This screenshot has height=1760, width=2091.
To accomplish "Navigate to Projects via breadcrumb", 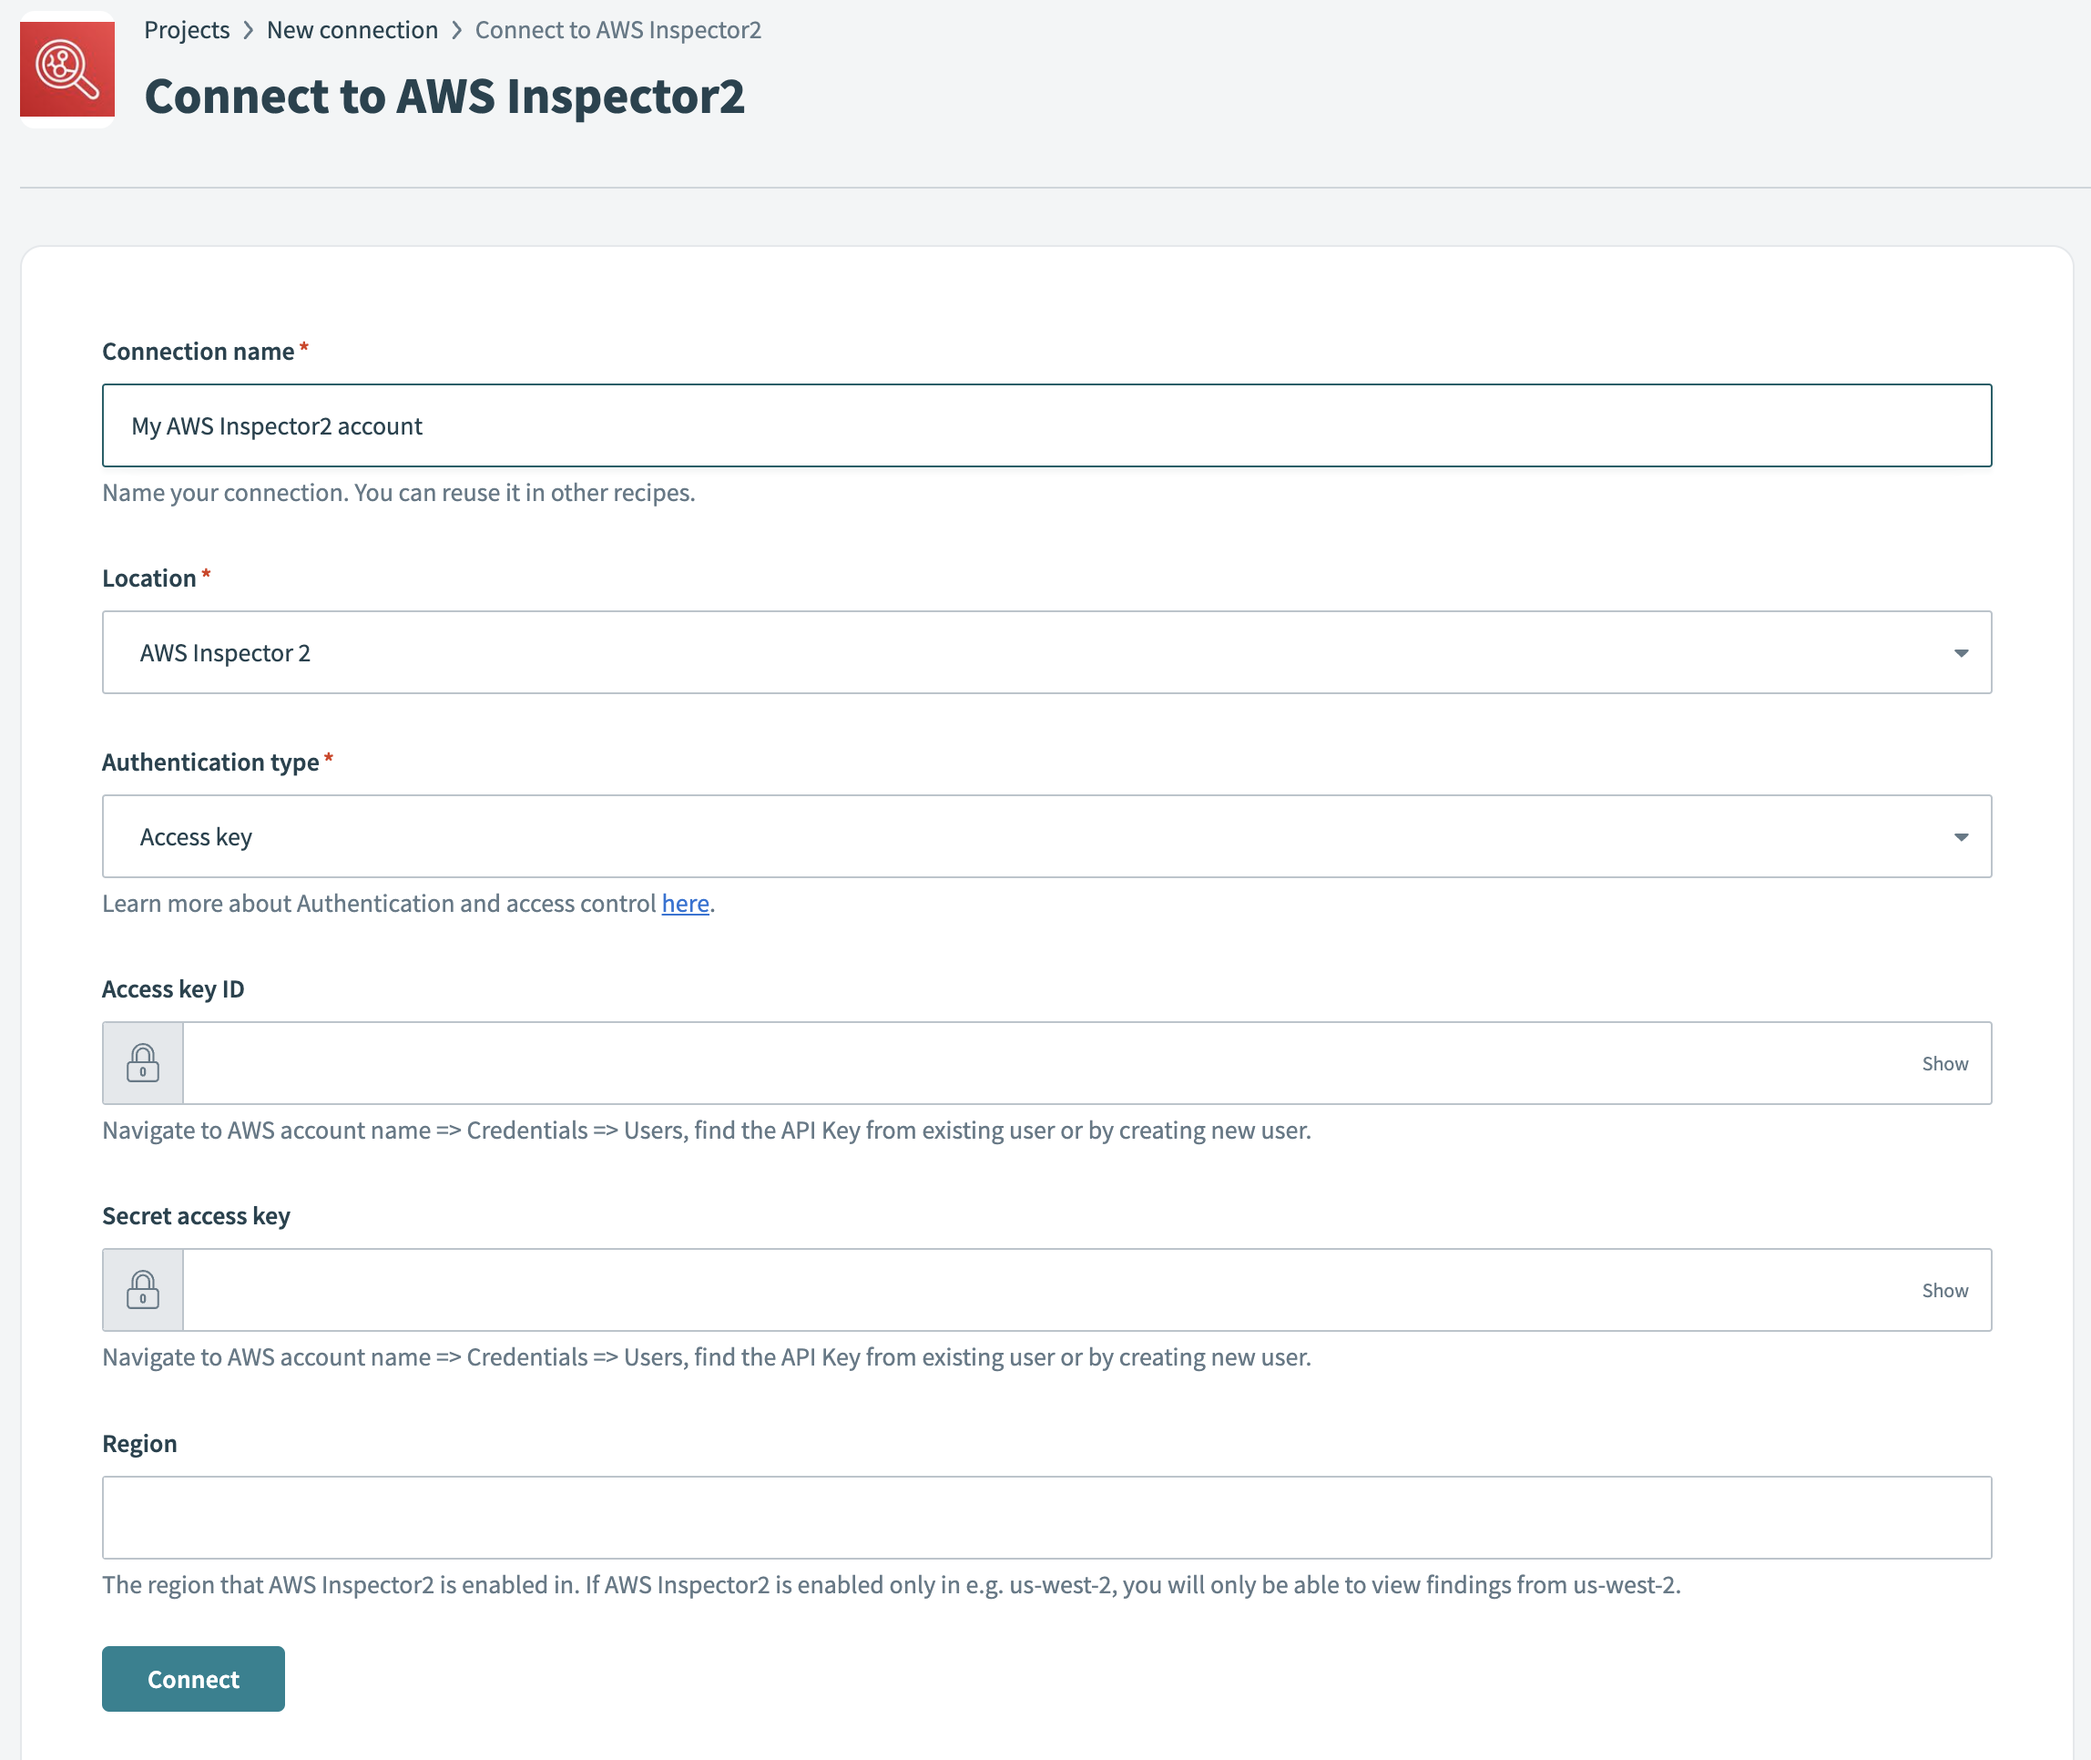I will point(187,29).
